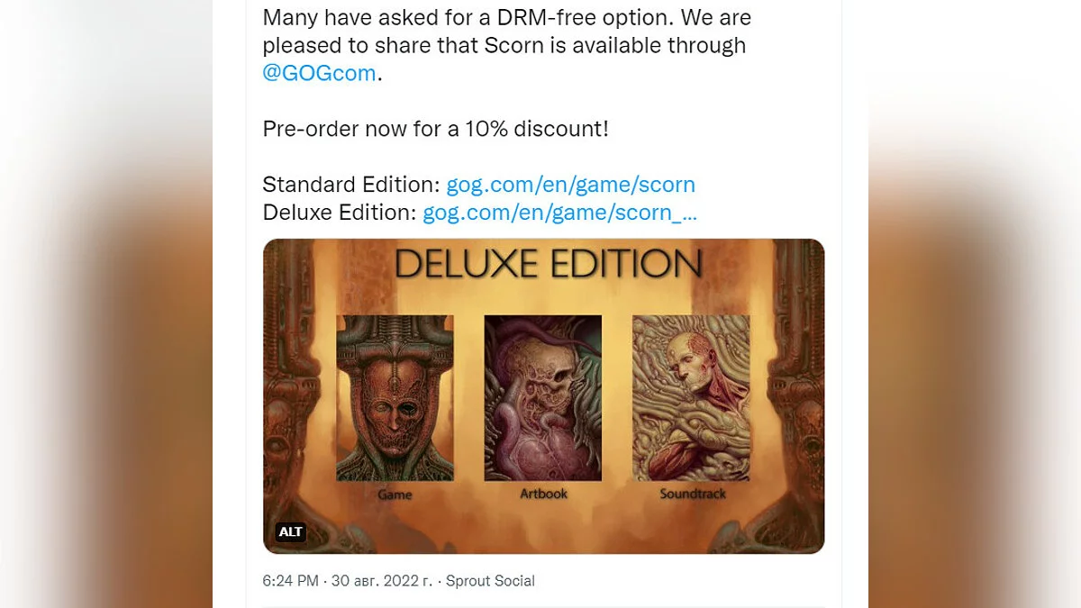Select the Artbook cover with the skull
This screenshot has width=1081, height=608.
[543, 397]
